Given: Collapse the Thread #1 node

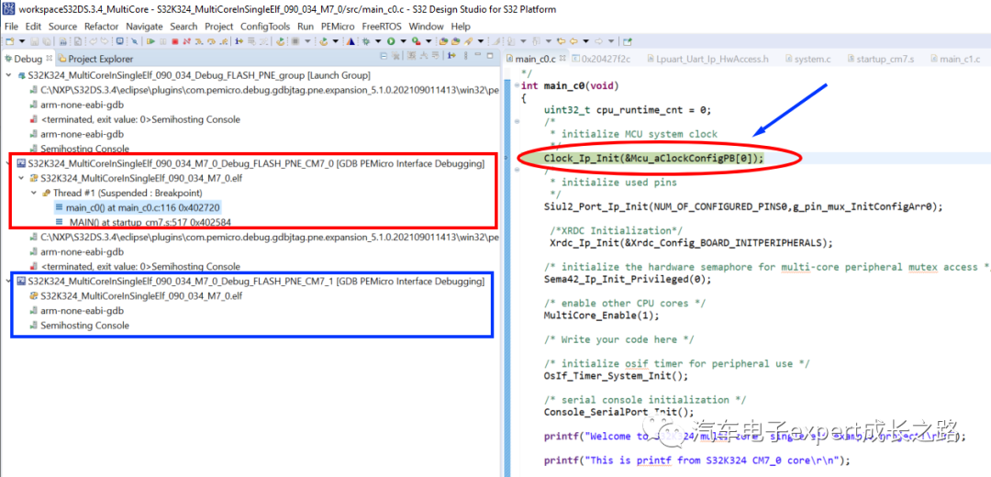Looking at the screenshot, I should (34, 193).
